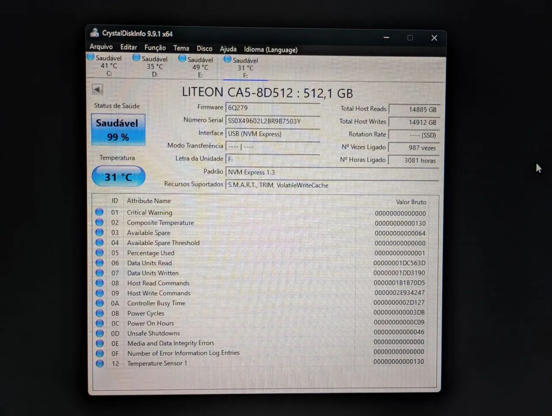The width and height of the screenshot is (552, 416).
Task: Select the Critical Warning attribute name
Action: [x=149, y=212]
